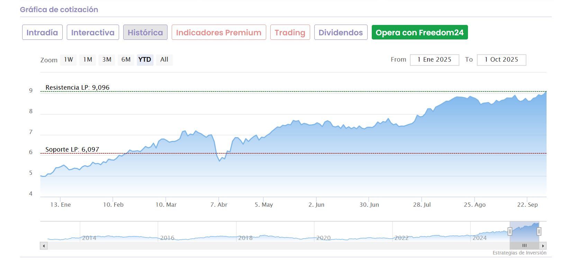The height and width of the screenshot is (260, 568).
Task: Select the 6M zoom range
Action: click(126, 60)
